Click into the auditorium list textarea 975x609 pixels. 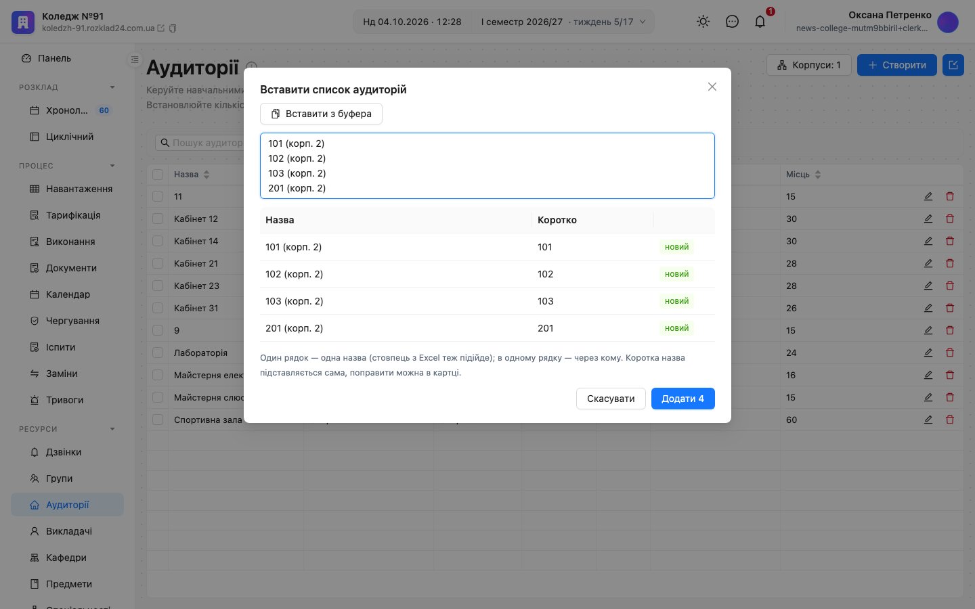point(487,166)
